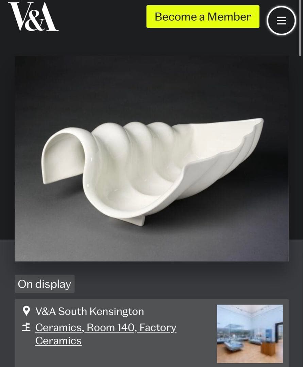Select the pin beside V&A South Kensington

[x=26, y=311]
